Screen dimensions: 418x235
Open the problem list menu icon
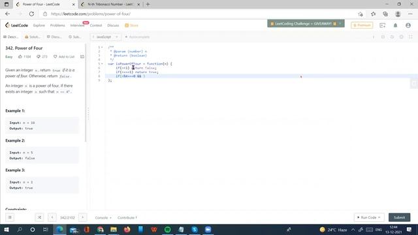pyautogui.click(x=10, y=217)
